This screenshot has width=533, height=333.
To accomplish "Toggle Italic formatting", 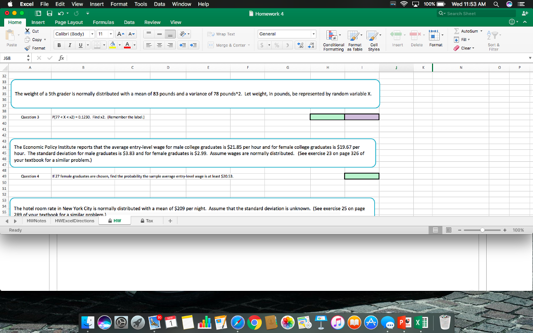I will click(x=70, y=45).
